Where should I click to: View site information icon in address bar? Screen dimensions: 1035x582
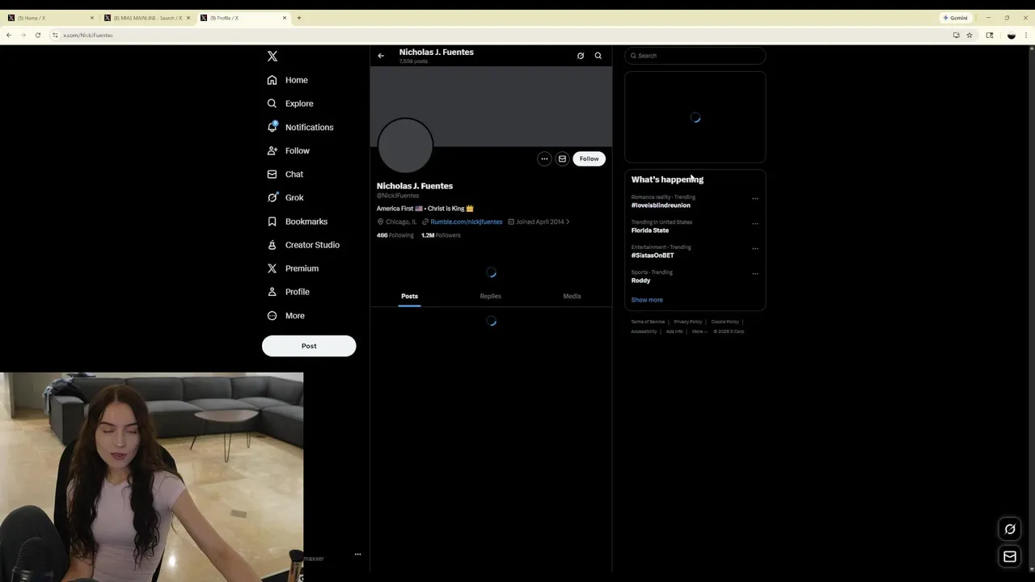tap(55, 35)
